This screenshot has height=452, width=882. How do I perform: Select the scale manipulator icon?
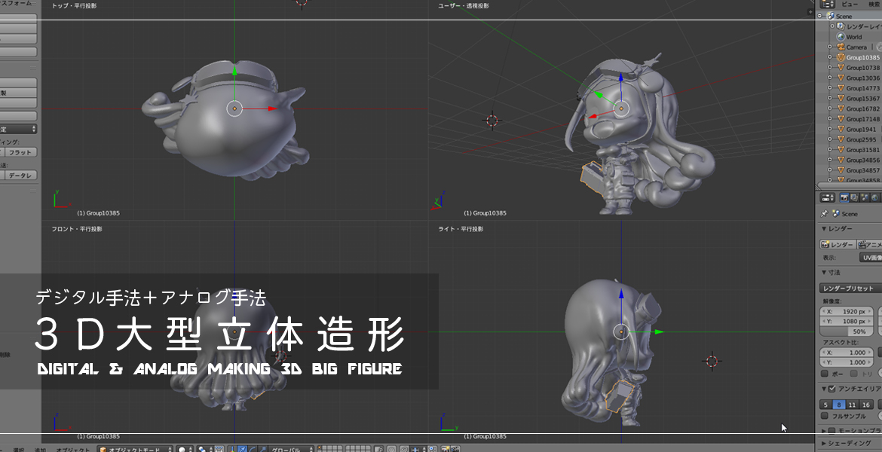pos(263,447)
